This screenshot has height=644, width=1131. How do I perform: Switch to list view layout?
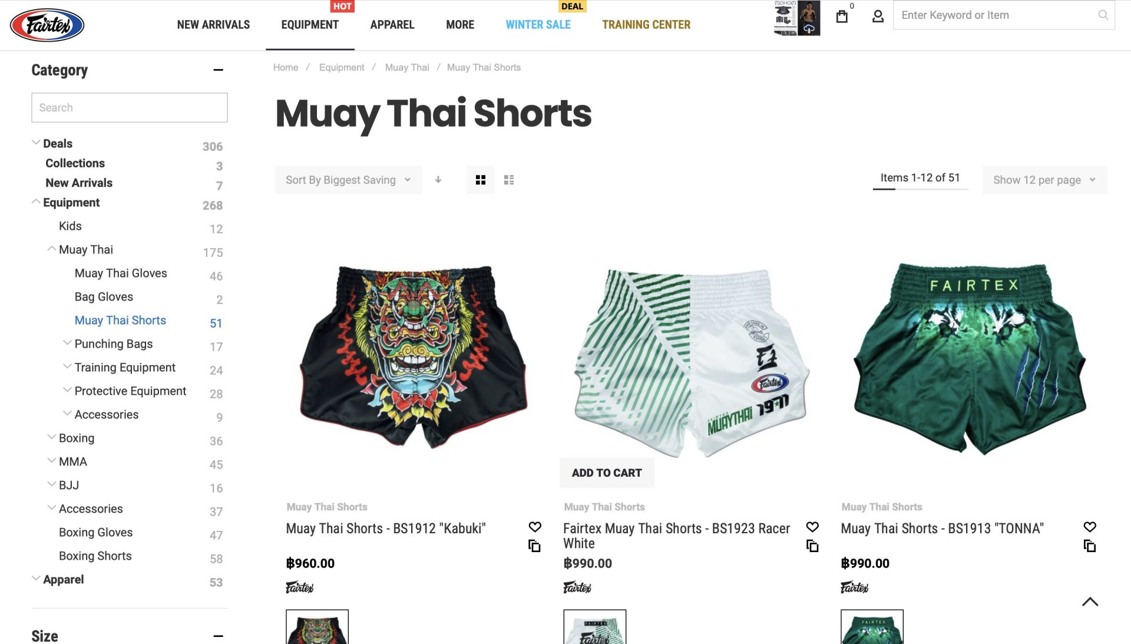pos(509,180)
